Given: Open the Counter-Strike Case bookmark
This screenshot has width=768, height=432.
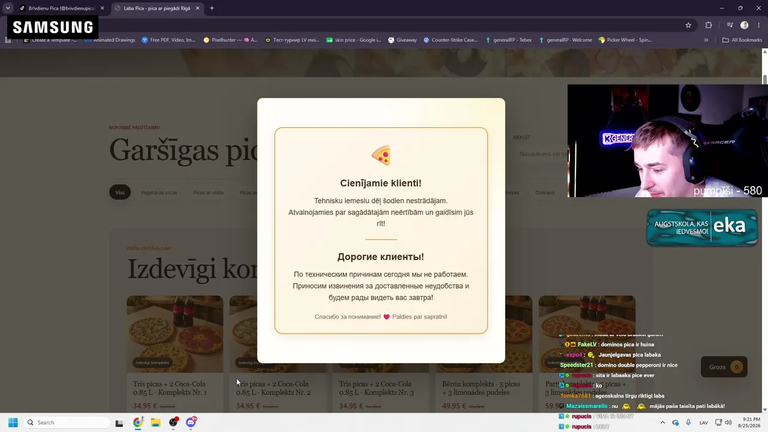Looking at the screenshot, I should 451,40.
